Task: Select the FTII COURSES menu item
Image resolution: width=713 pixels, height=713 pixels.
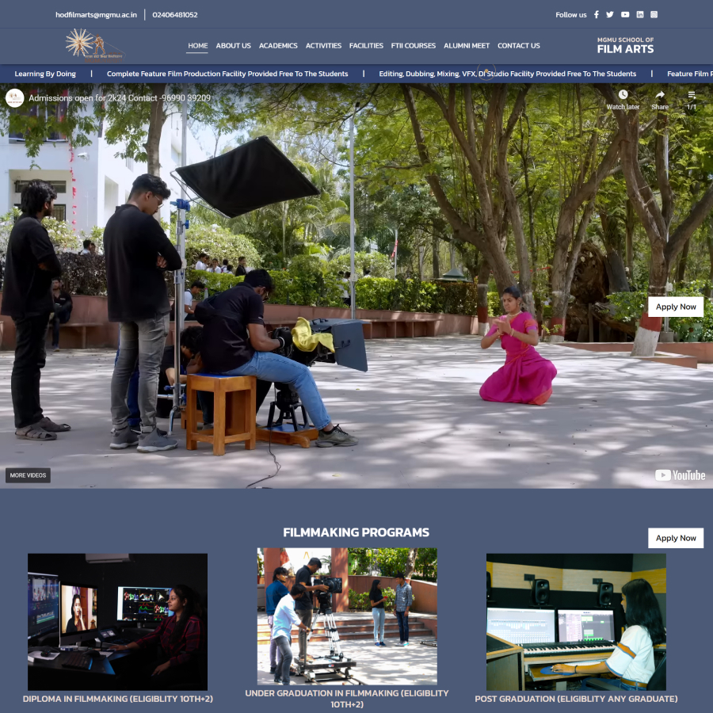Action: [413, 46]
